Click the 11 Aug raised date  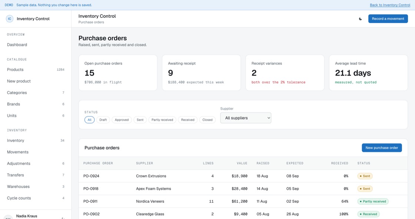point(262,201)
